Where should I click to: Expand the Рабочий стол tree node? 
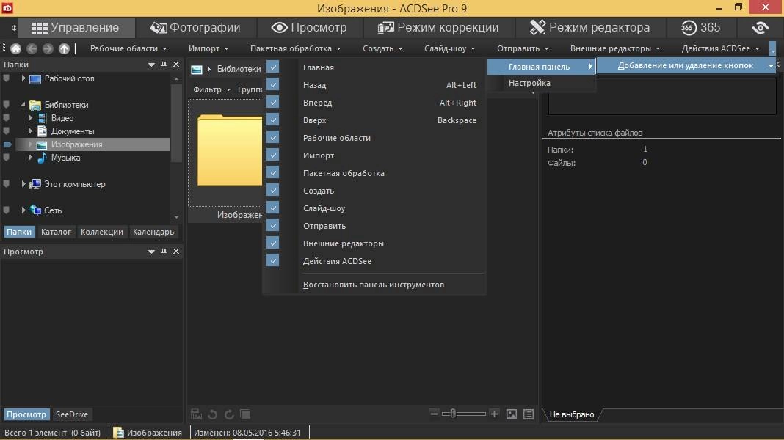point(23,78)
